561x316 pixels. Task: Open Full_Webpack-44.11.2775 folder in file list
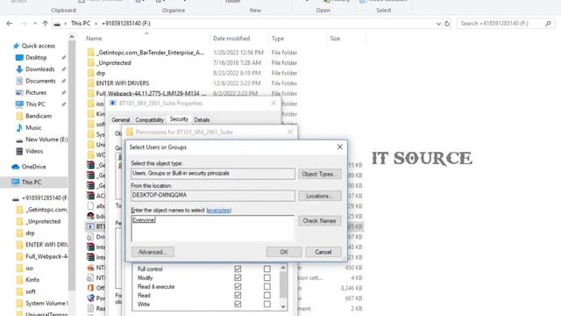(x=150, y=93)
